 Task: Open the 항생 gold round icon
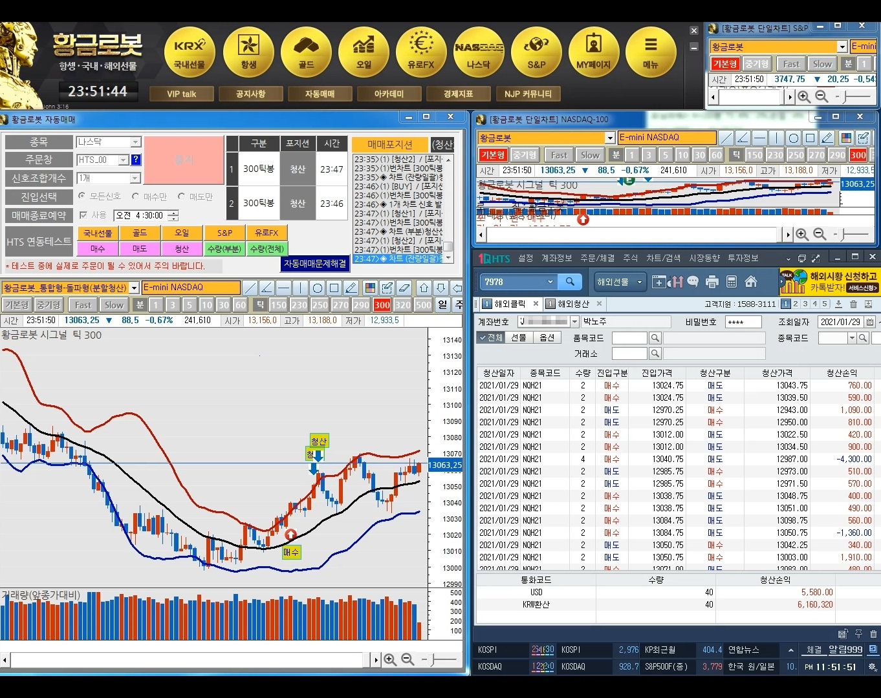[x=248, y=53]
